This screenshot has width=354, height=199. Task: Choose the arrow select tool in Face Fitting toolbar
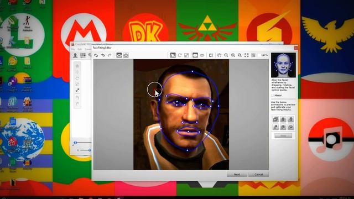(x=173, y=55)
